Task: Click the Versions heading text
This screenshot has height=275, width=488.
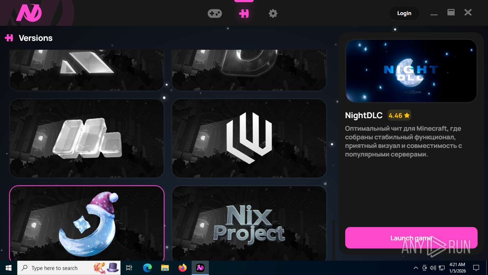Action: click(x=36, y=38)
